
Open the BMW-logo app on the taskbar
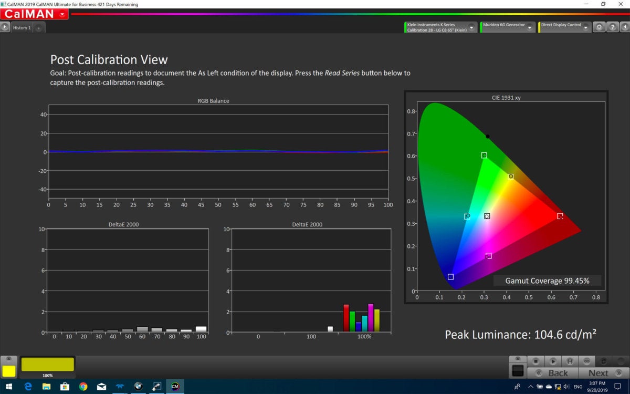pos(138,386)
